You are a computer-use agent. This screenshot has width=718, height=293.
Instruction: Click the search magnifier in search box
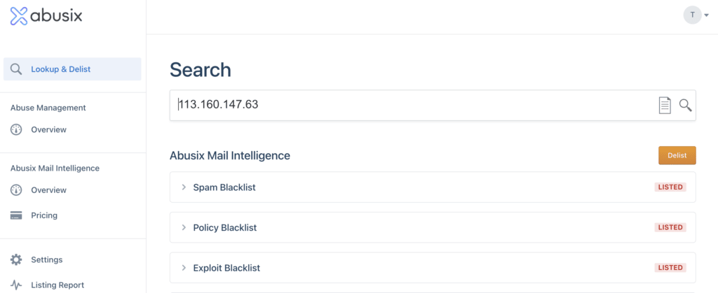click(x=685, y=106)
